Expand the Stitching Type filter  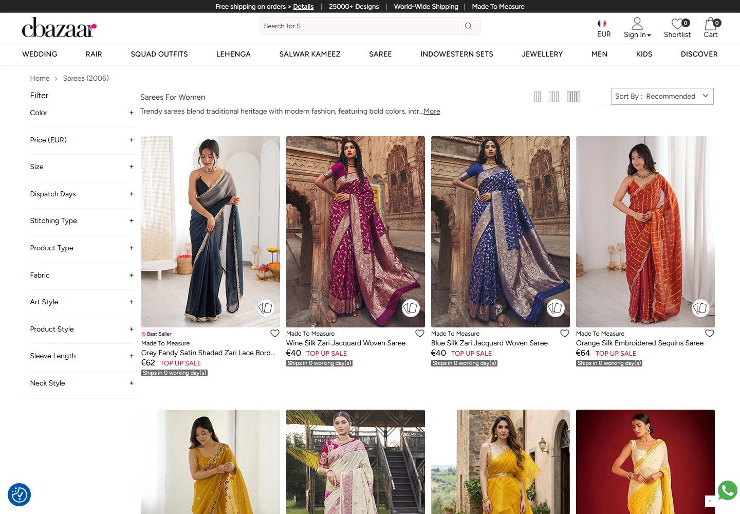tap(132, 221)
